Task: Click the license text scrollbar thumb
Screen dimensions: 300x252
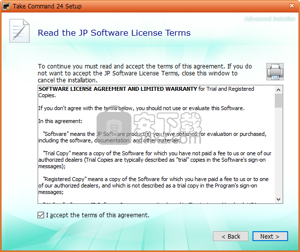Action: (x=278, y=101)
